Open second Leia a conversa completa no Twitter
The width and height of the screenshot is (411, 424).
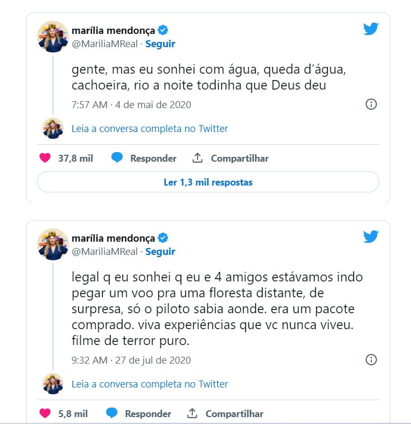point(150,384)
